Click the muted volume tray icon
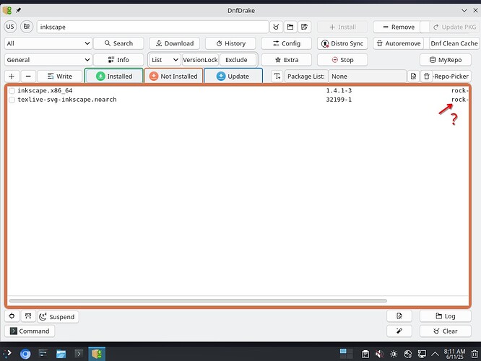This screenshot has width=481, height=361. tap(379, 354)
